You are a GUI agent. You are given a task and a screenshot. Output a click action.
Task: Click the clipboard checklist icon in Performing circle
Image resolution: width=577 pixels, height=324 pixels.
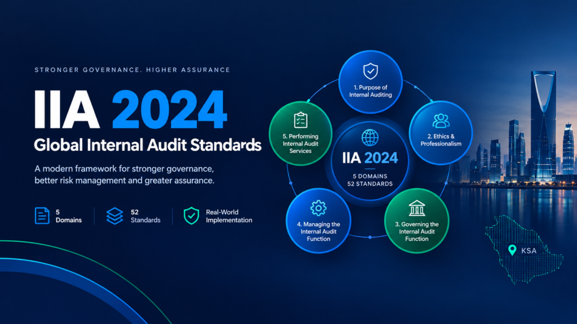(x=301, y=120)
